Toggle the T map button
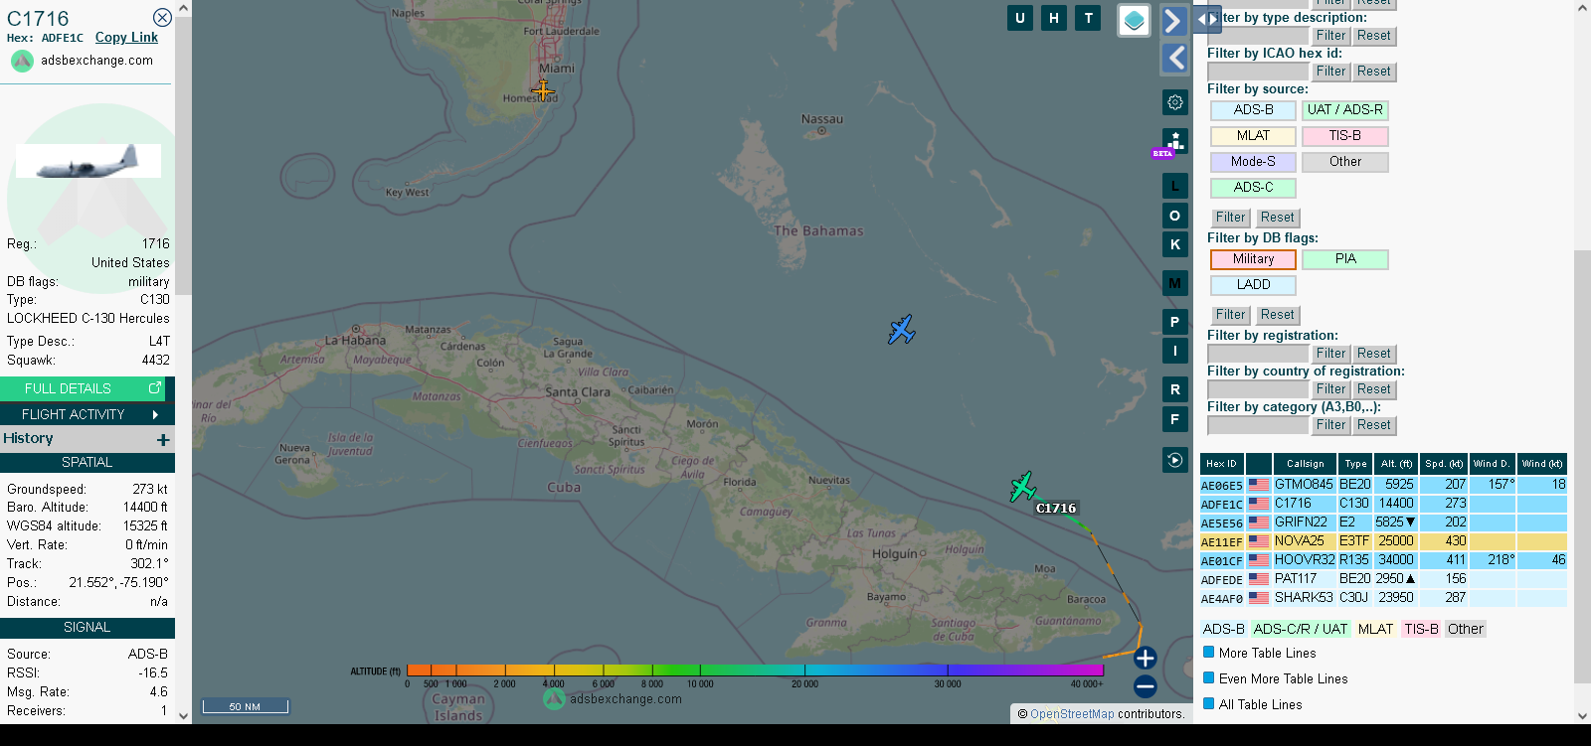 [x=1088, y=18]
